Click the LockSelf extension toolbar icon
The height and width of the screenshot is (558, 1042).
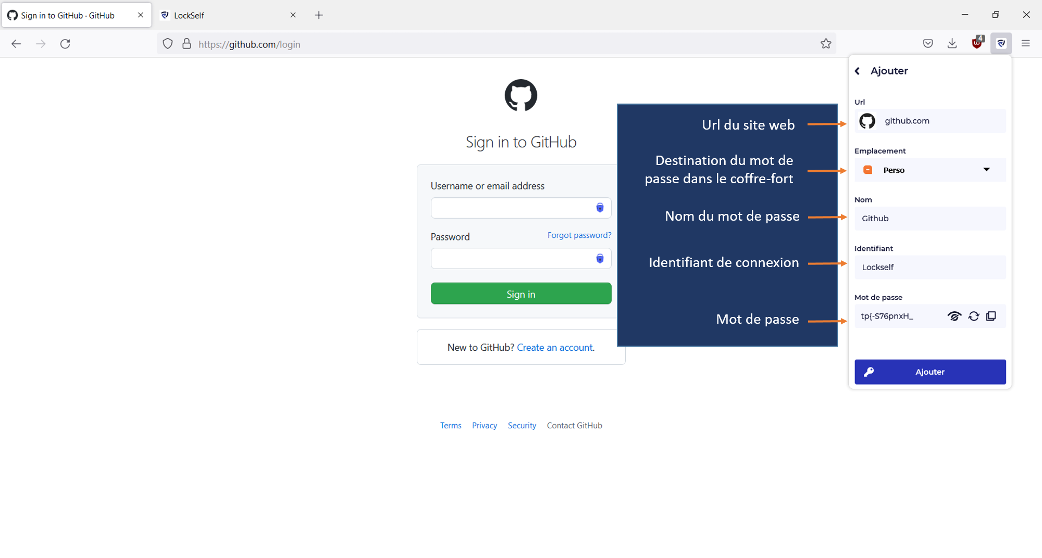pyautogui.click(x=1001, y=44)
